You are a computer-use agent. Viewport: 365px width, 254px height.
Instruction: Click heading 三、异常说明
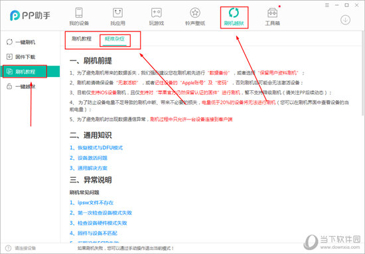[x=91, y=180]
